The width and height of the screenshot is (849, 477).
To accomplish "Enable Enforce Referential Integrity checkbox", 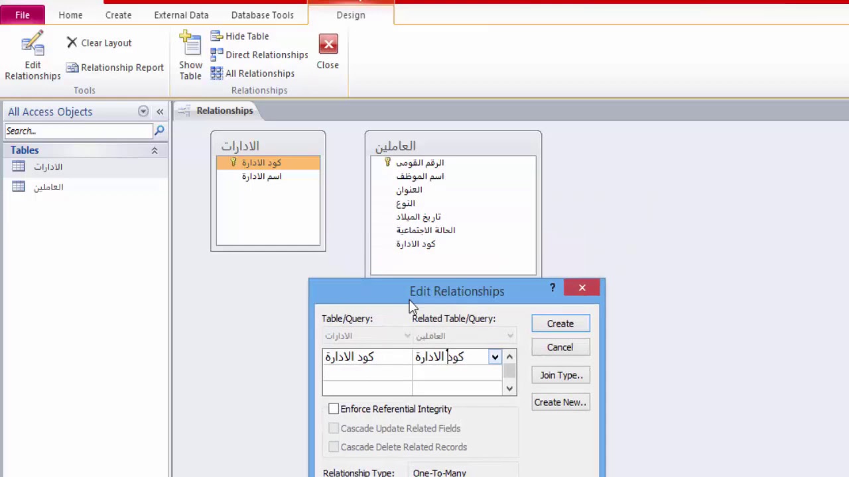I will 334,409.
